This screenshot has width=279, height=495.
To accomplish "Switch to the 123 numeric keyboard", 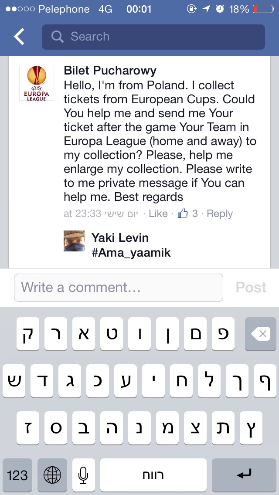I will coord(17,475).
